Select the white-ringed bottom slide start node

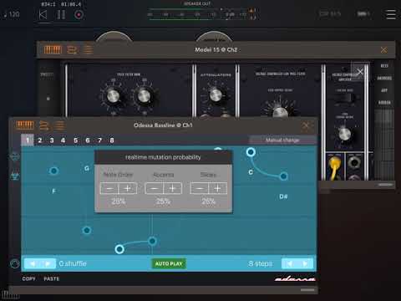click(119, 249)
